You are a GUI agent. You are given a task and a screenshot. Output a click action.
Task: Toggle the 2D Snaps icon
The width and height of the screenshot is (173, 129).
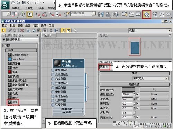point(38,14)
